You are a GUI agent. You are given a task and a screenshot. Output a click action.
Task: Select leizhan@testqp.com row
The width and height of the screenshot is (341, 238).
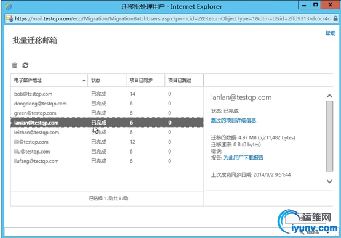click(x=107, y=132)
